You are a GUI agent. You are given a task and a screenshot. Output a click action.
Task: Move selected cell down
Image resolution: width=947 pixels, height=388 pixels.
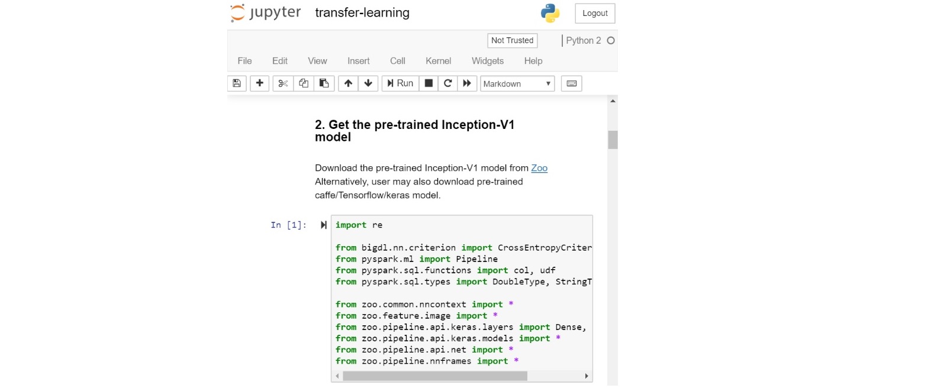[x=368, y=83]
